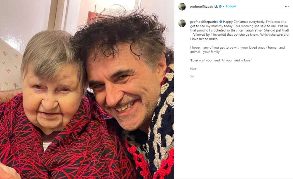
Task: Open profnoelfitzpatrick profile from header username
Action: click(x=204, y=6)
